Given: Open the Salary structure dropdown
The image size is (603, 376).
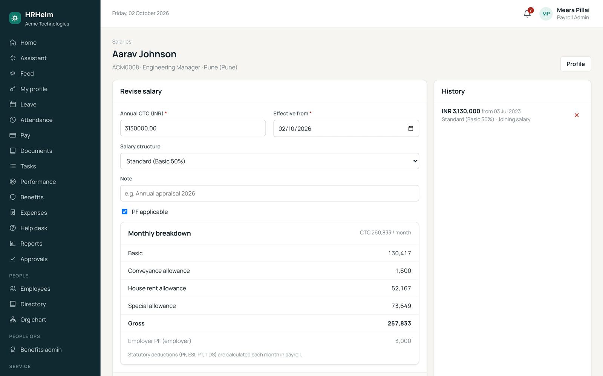Looking at the screenshot, I should pyautogui.click(x=269, y=161).
